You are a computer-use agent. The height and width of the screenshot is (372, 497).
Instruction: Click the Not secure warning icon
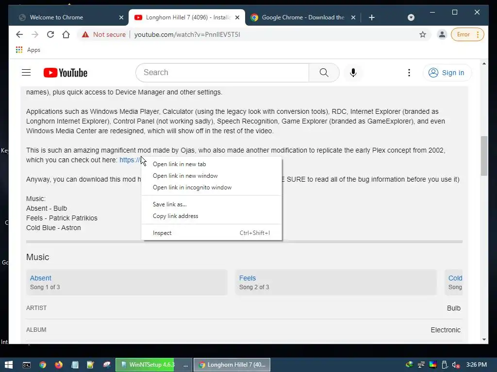(x=85, y=34)
